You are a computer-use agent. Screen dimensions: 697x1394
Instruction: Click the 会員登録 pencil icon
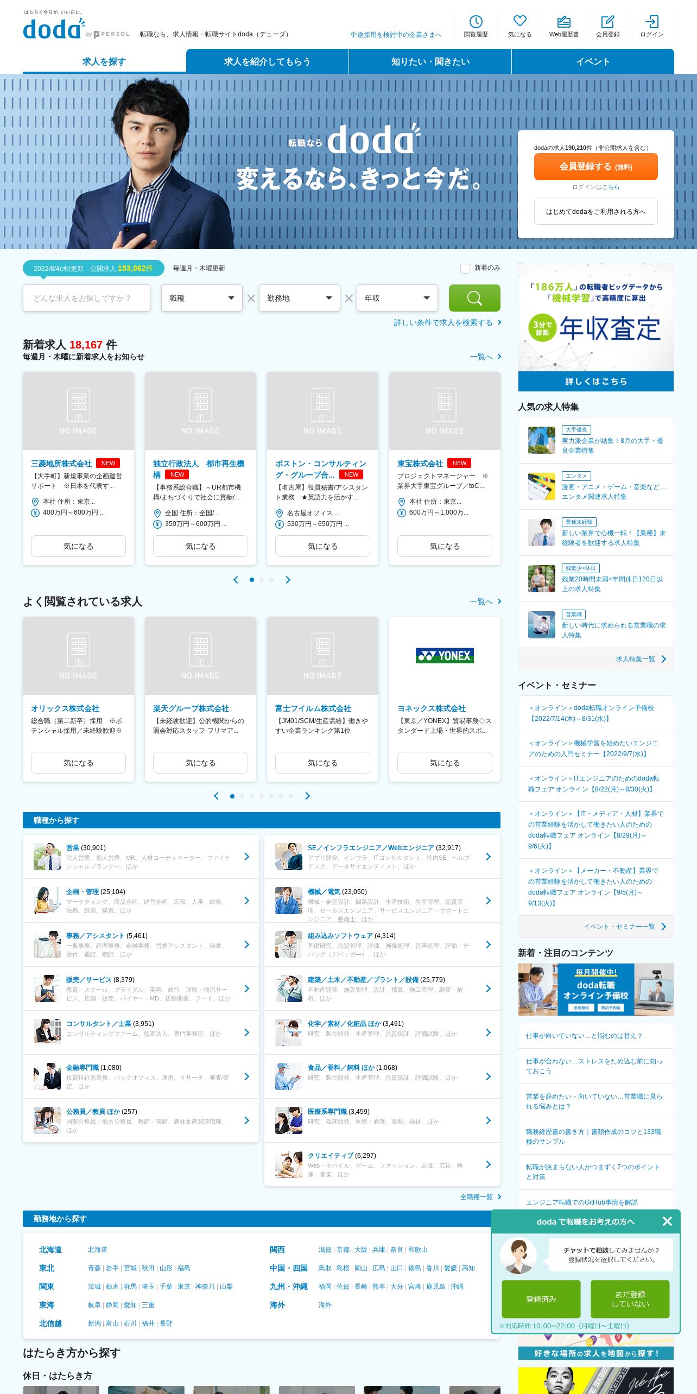click(x=607, y=22)
